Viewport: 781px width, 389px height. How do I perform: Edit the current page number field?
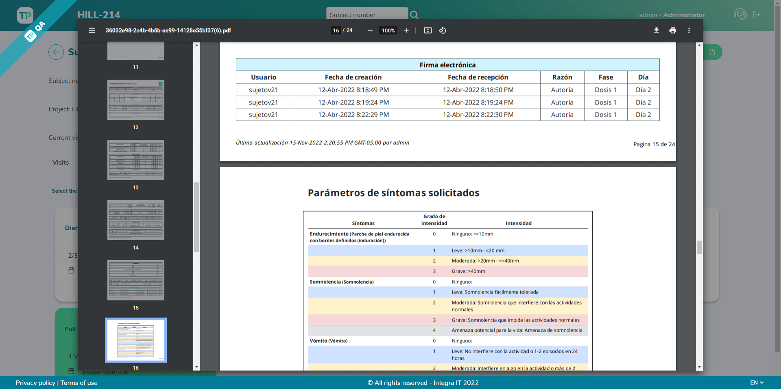point(336,30)
